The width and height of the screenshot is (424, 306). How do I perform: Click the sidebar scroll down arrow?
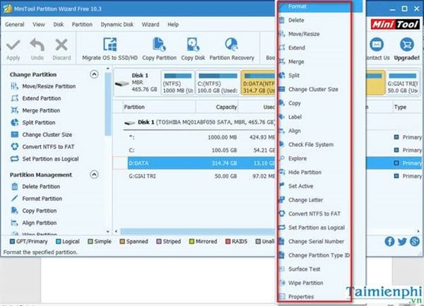(x=107, y=232)
